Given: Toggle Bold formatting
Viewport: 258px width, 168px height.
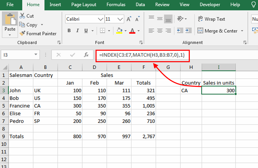Looking at the screenshot, I should click(69, 31).
